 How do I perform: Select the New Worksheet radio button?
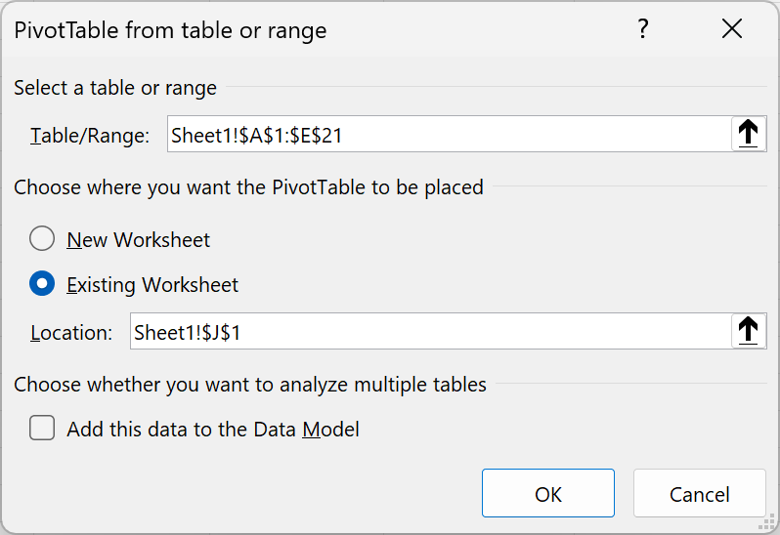42,239
